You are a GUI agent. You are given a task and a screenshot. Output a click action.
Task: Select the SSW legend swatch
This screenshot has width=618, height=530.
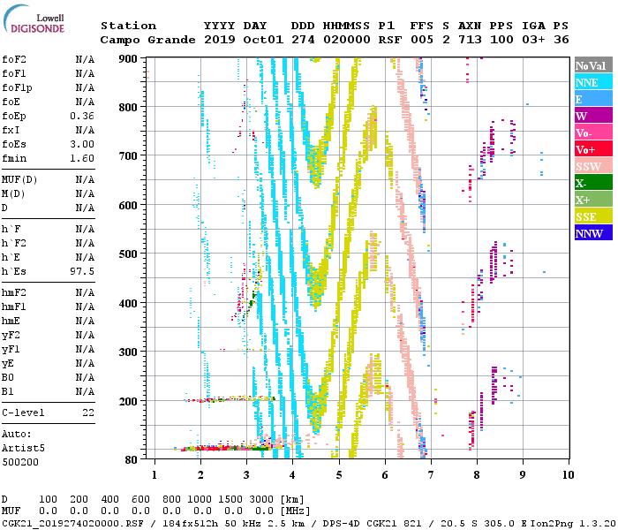593,166
